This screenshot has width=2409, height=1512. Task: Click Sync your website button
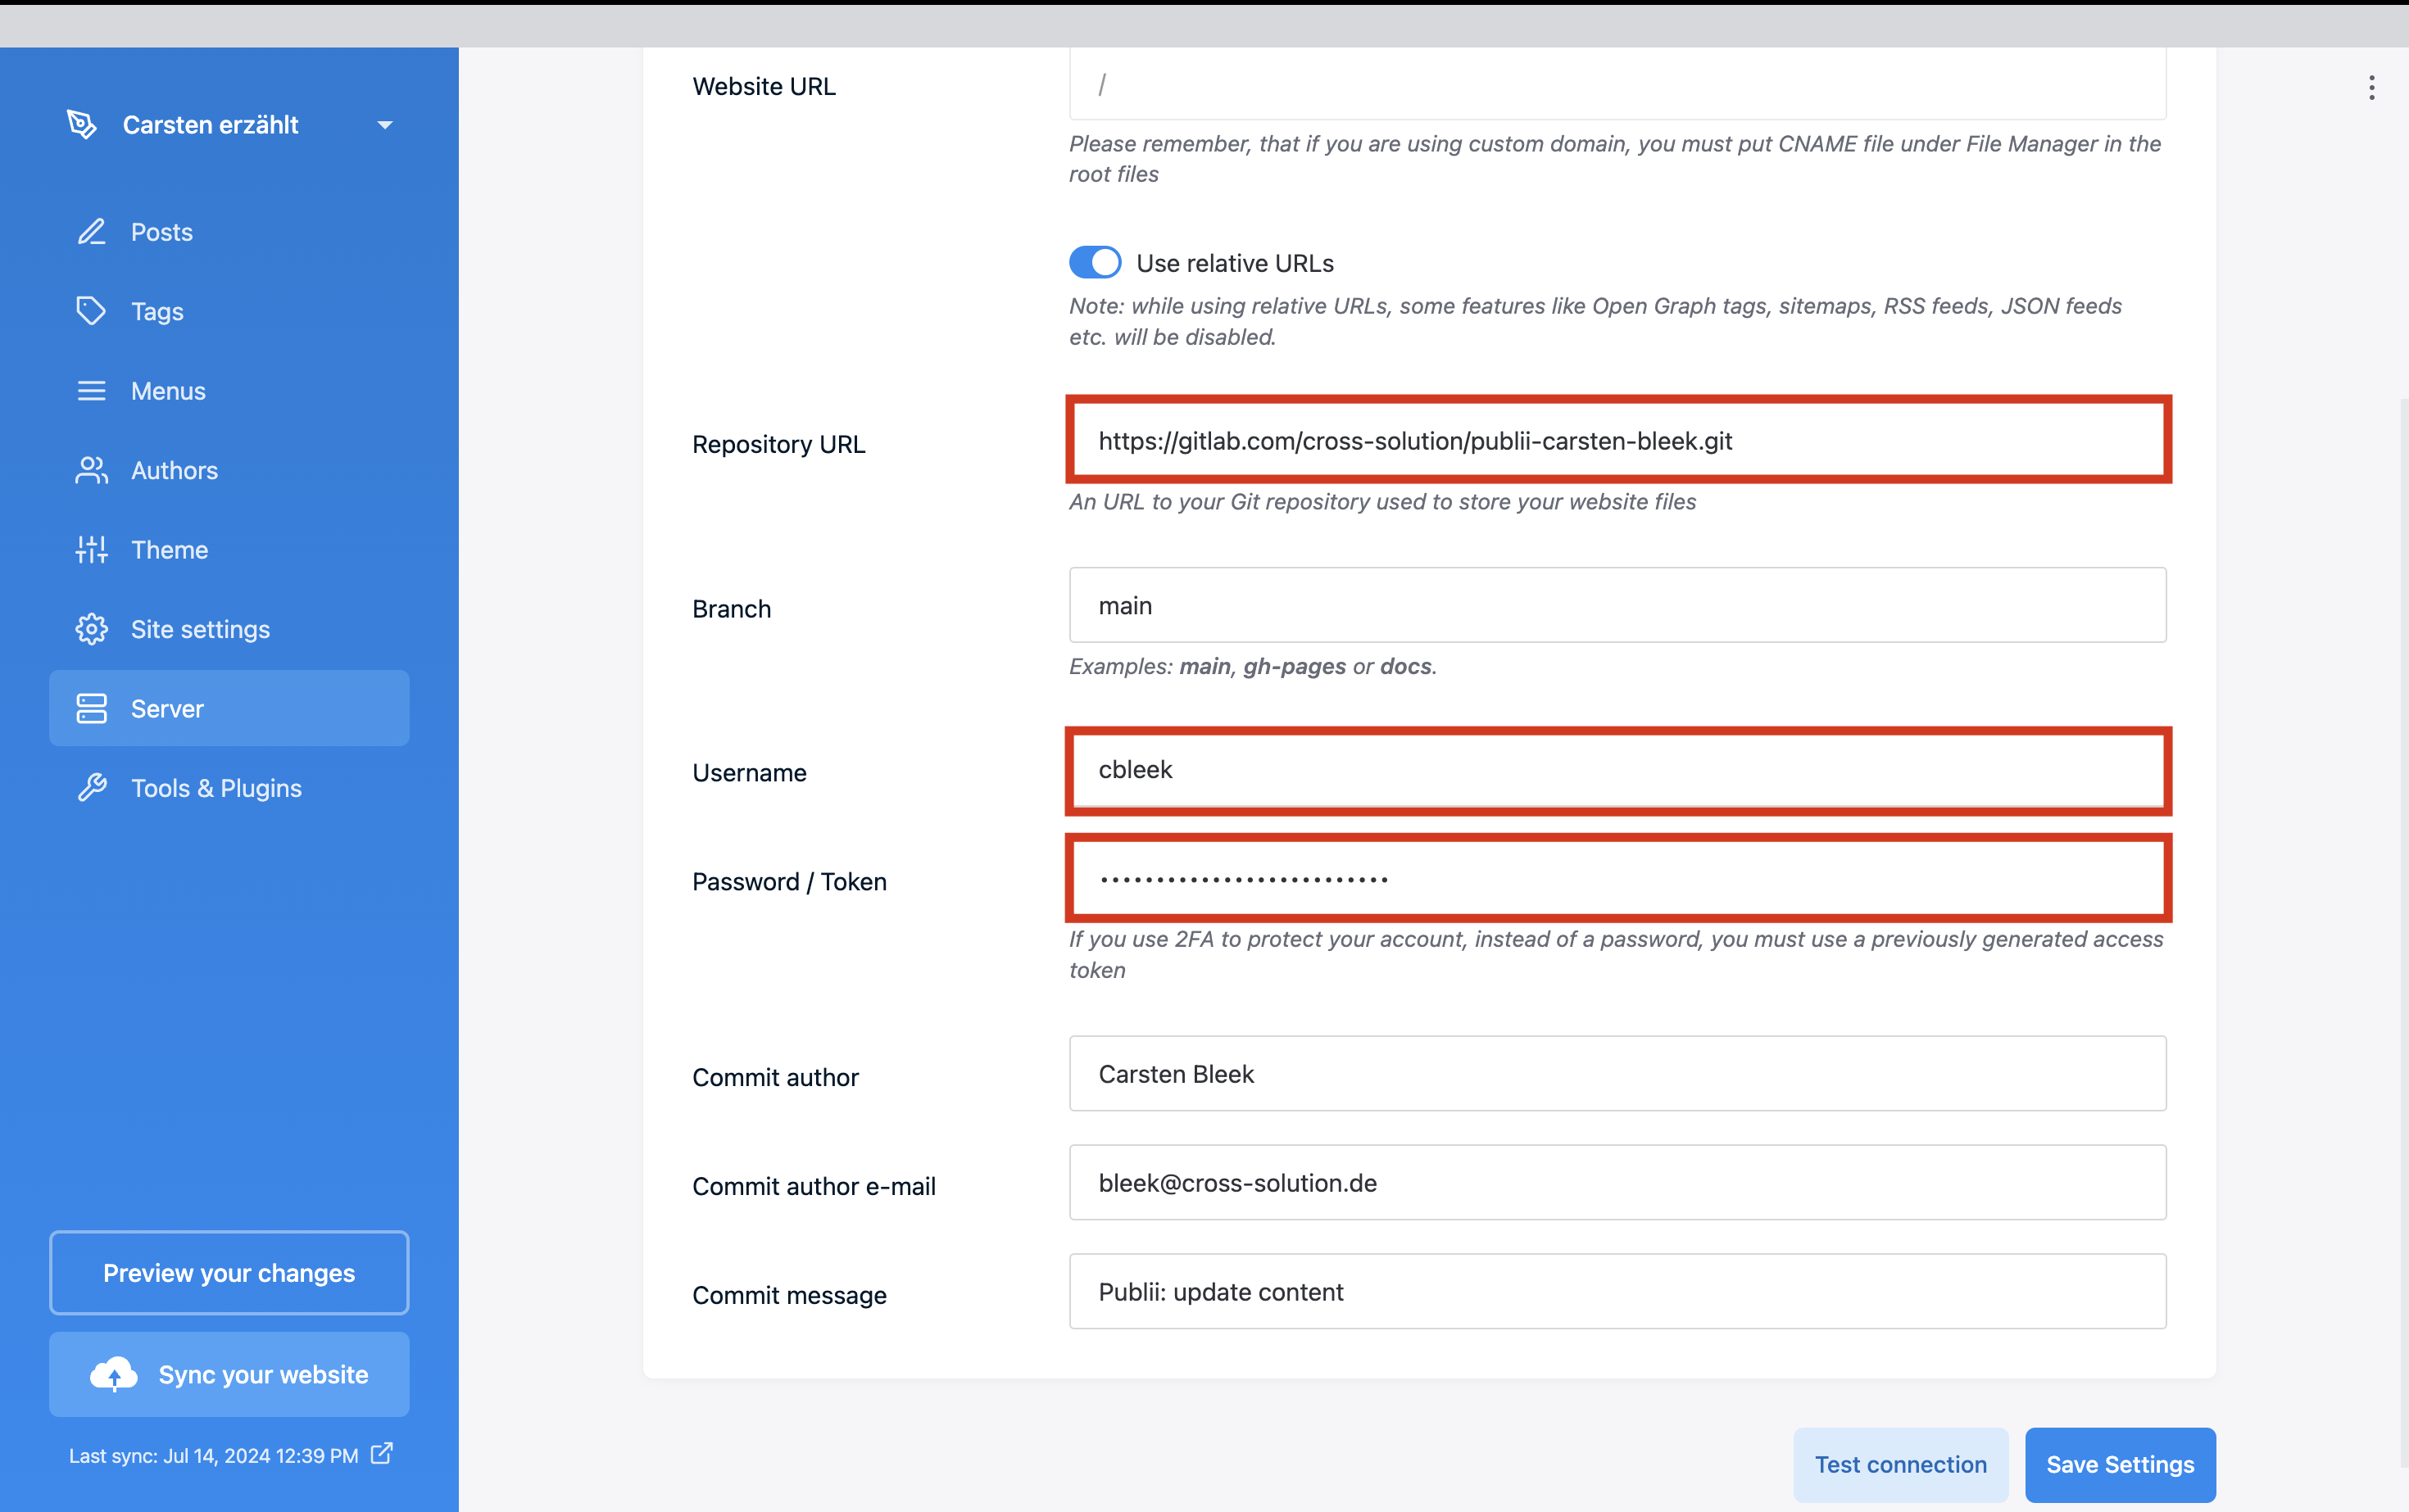click(x=229, y=1374)
